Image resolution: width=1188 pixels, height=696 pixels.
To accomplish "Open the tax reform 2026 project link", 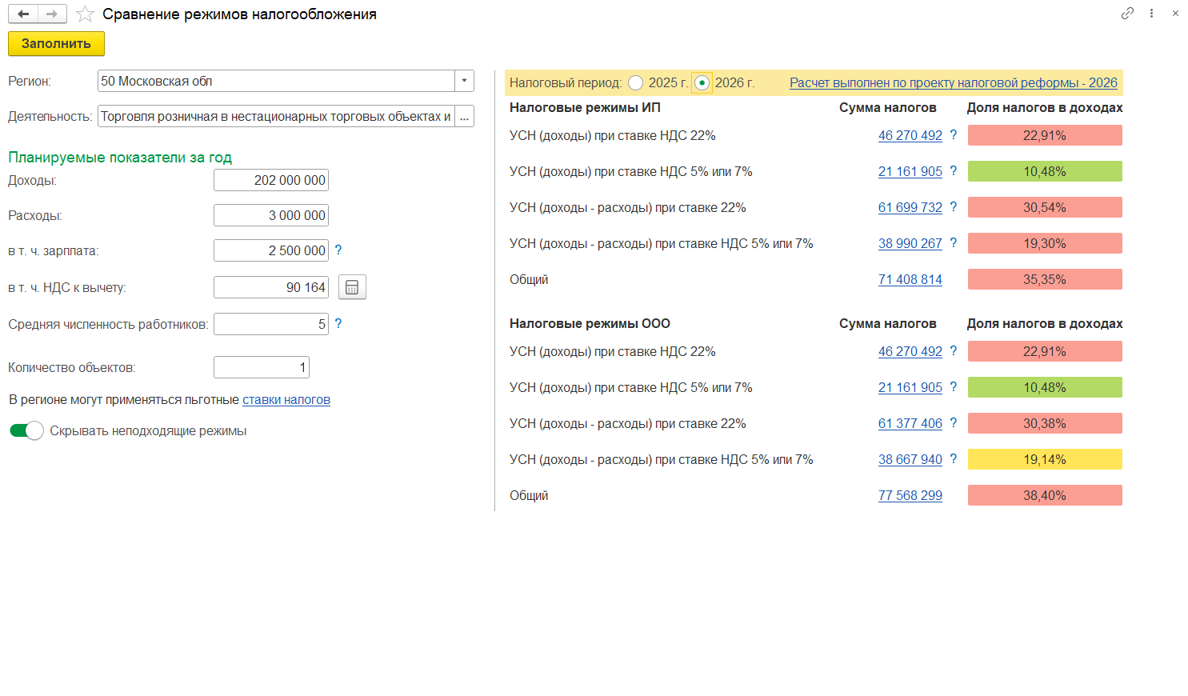I will pyautogui.click(x=953, y=83).
